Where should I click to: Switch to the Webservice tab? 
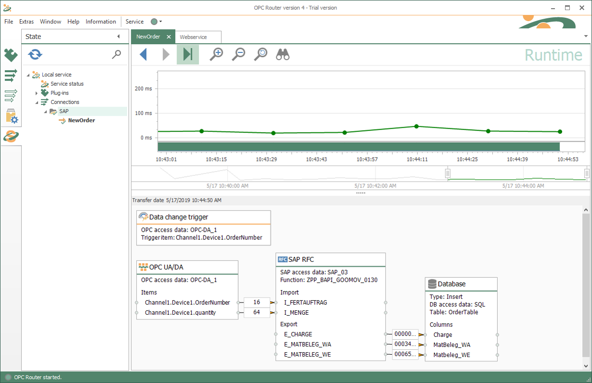pos(193,37)
